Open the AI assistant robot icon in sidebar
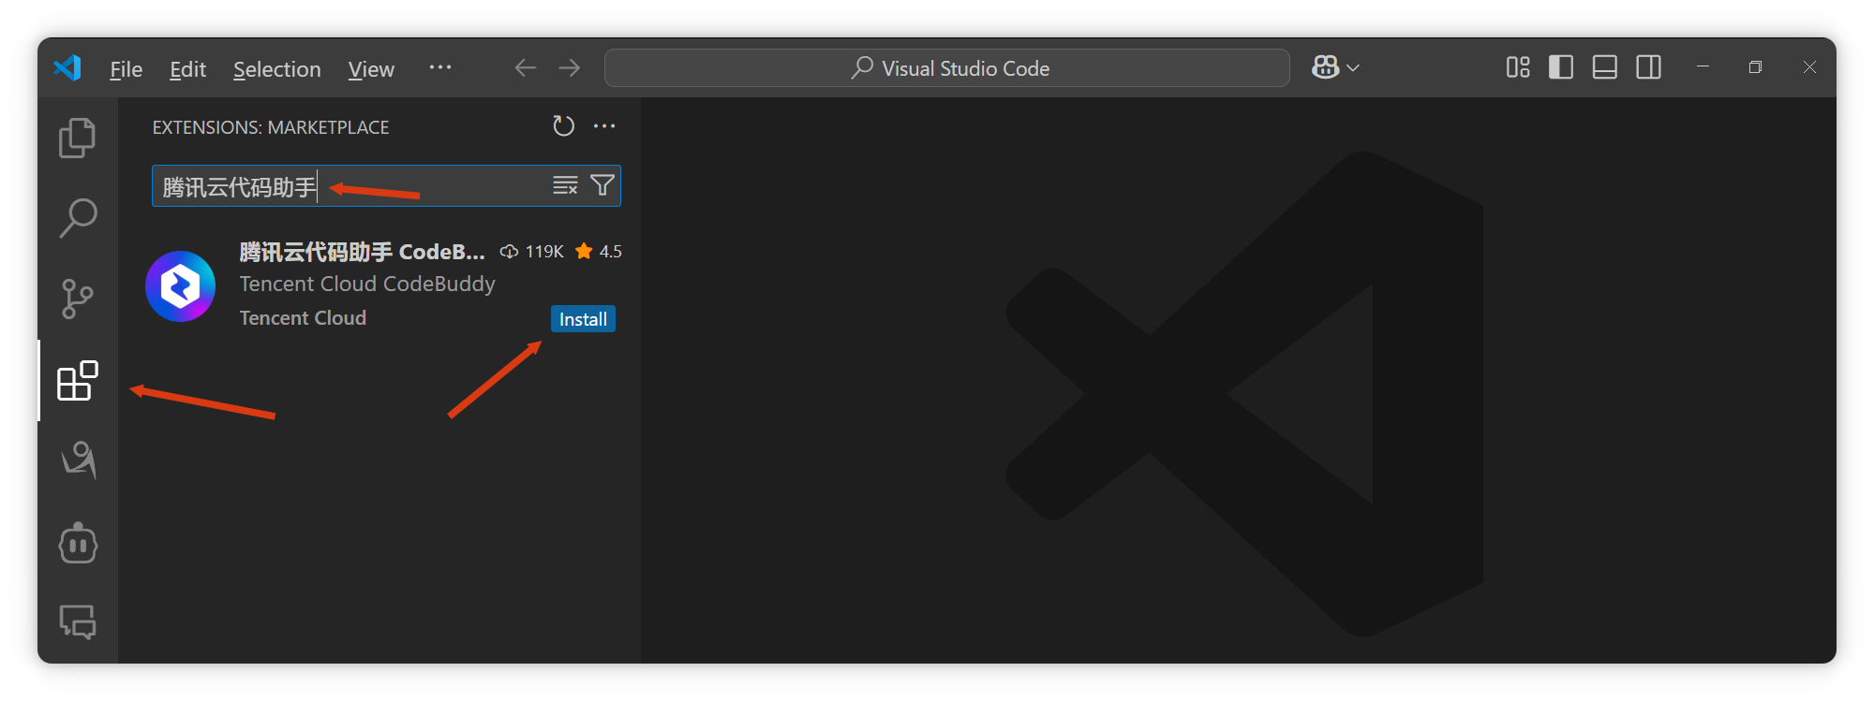 pyautogui.click(x=78, y=544)
